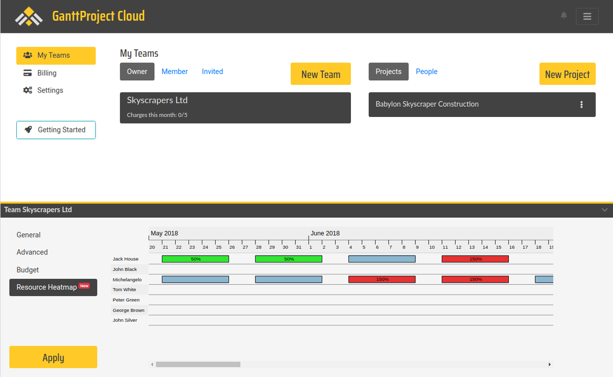Viewport: 613px width, 377px height.
Task: Create a New Team
Action: coord(321,74)
